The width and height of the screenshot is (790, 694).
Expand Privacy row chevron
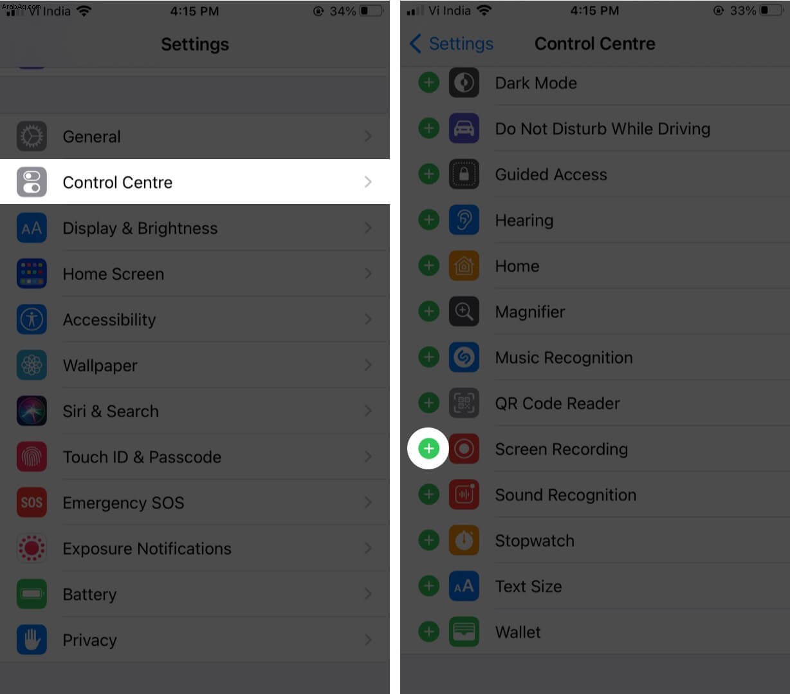tap(368, 639)
